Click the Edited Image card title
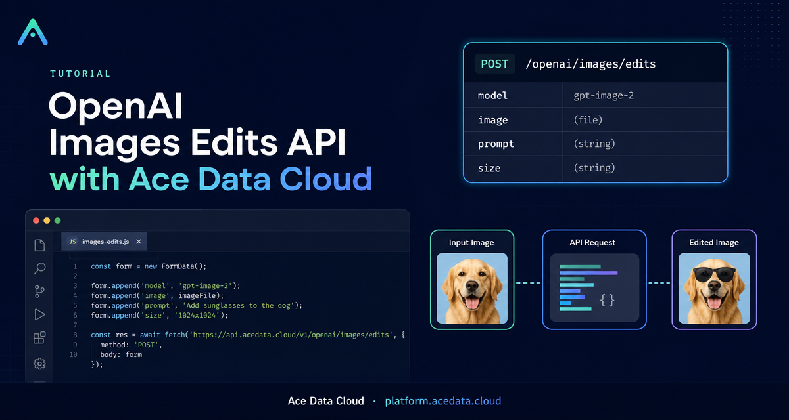The height and width of the screenshot is (420, 789). tap(714, 242)
